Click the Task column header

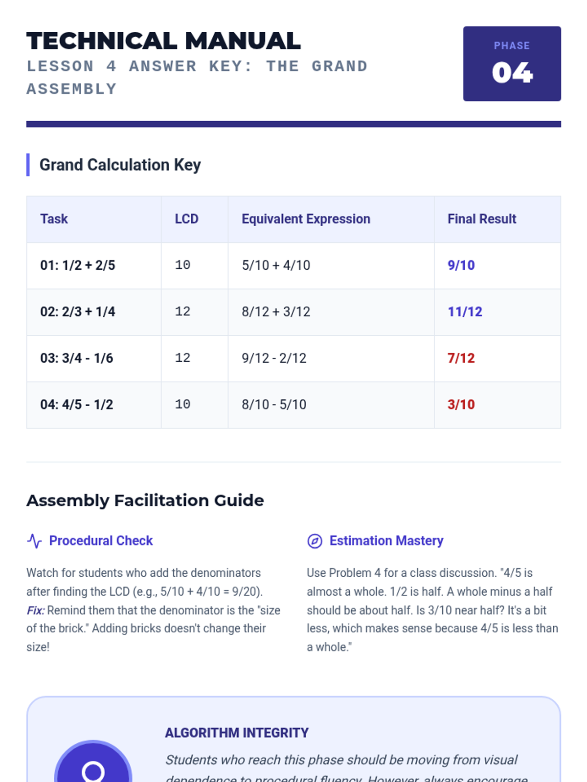point(54,219)
